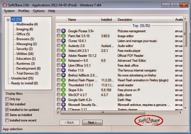
Task: Click the green icon beside Audacity 2.0
Action: click(x=63, y=46)
